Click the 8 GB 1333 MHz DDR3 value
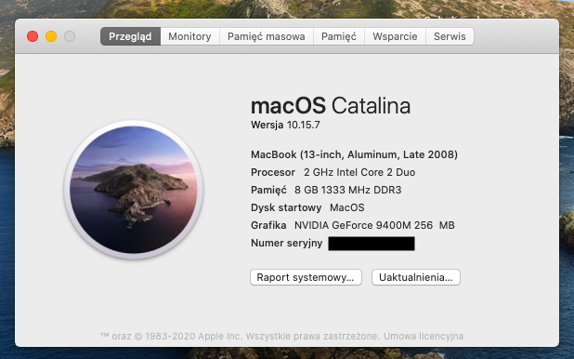 pos(347,190)
